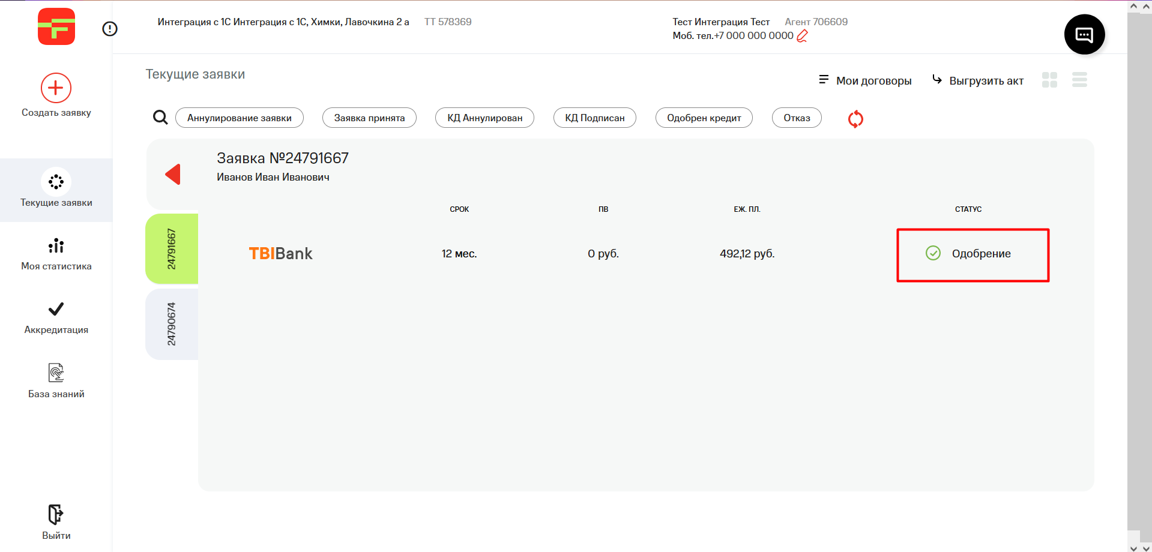Click the exclamation info icon

tap(110, 29)
